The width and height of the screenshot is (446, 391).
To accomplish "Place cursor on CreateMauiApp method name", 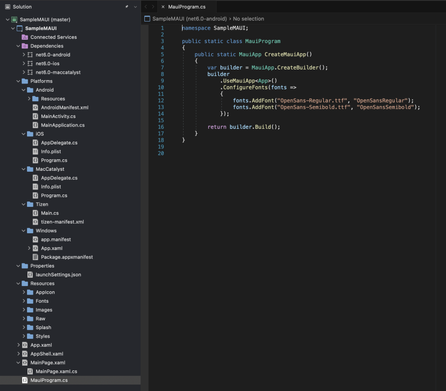I will pyautogui.click(x=285, y=54).
